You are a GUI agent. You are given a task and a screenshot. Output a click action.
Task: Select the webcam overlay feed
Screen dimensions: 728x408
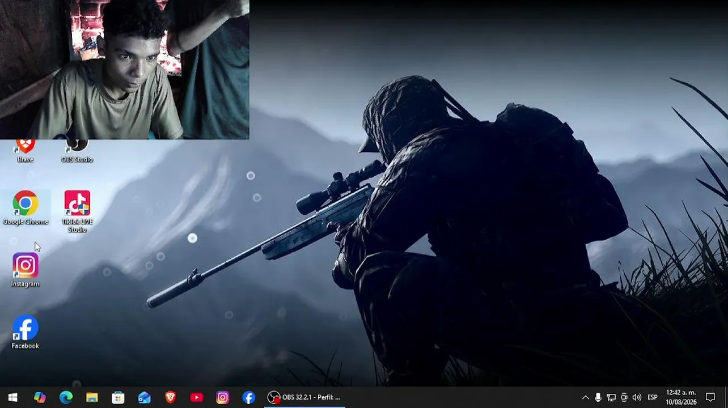[x=125, y=69]
